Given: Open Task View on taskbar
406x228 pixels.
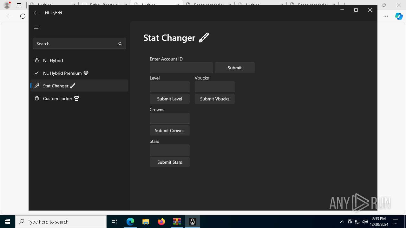Looking at the screenshot, I should (x=114, y=222).
